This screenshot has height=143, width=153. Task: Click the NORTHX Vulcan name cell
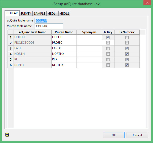click(x=64, y=54)
